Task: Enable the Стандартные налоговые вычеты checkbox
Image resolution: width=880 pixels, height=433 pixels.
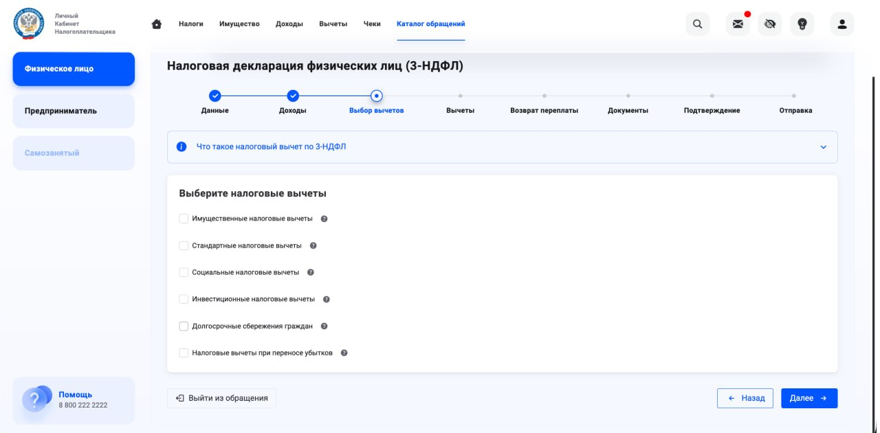Action: coord(184,245)
